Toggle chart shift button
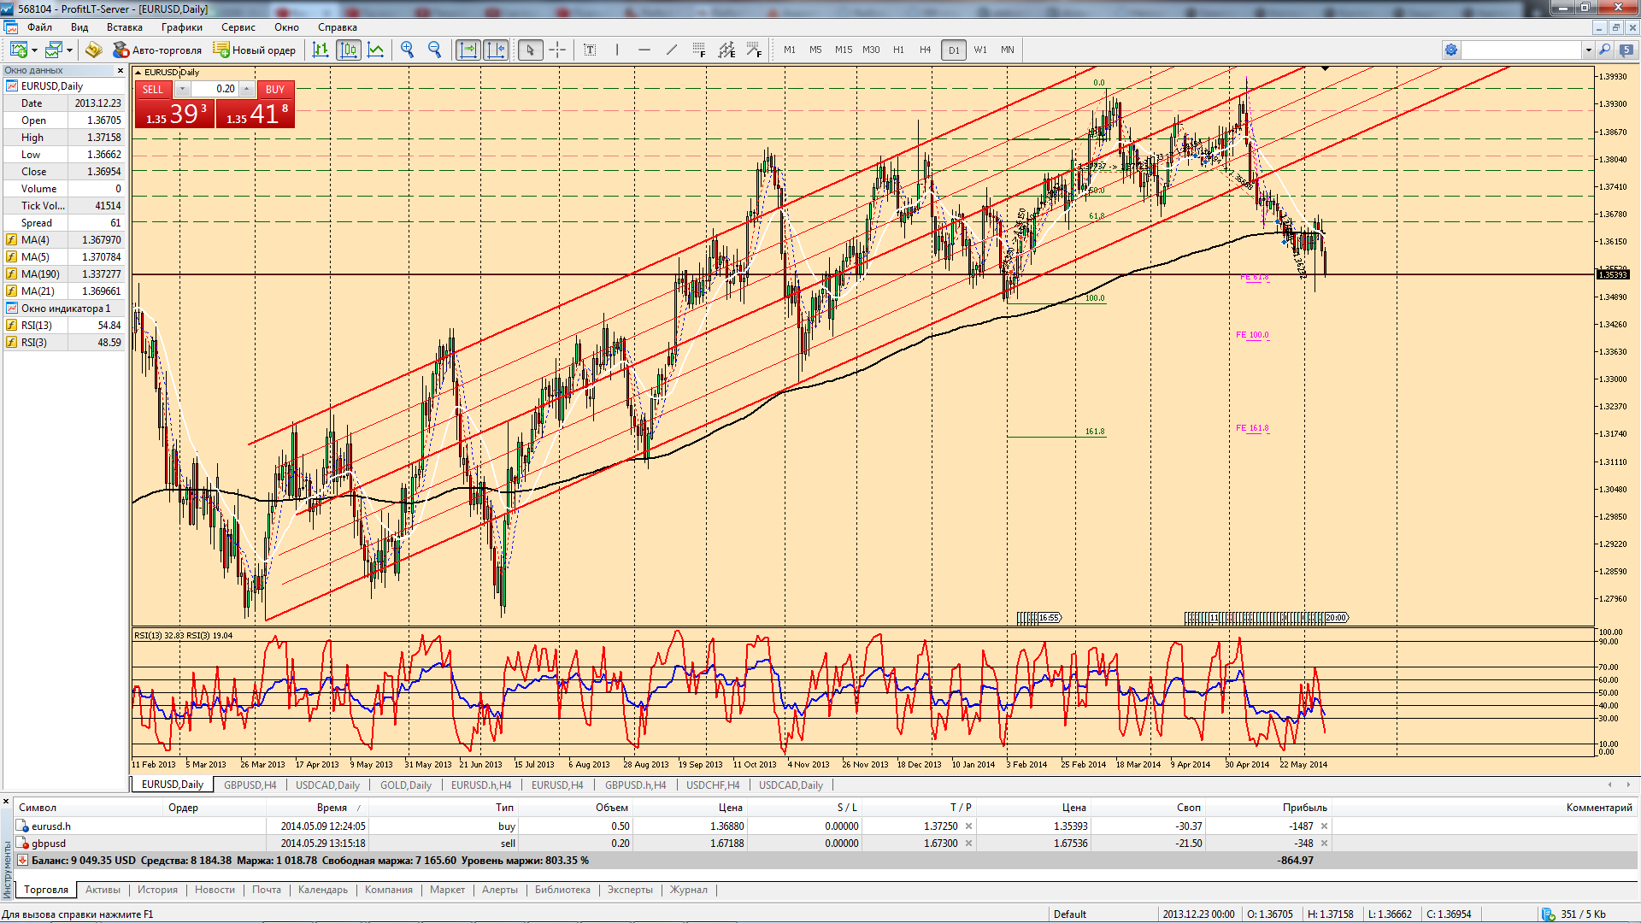Image resolution: width=1641 pixels, height=923 pixels. coord(496,50)
